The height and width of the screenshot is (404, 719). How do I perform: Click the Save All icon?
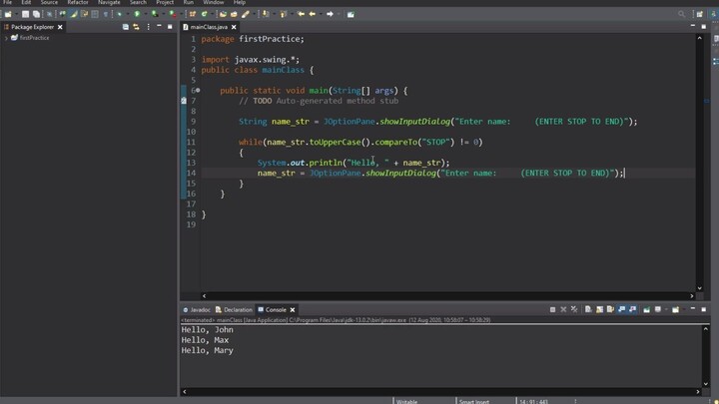[36, 14]
